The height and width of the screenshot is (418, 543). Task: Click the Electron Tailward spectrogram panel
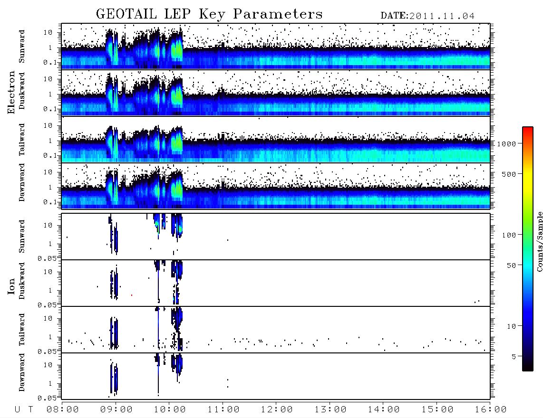pos(276,140)
